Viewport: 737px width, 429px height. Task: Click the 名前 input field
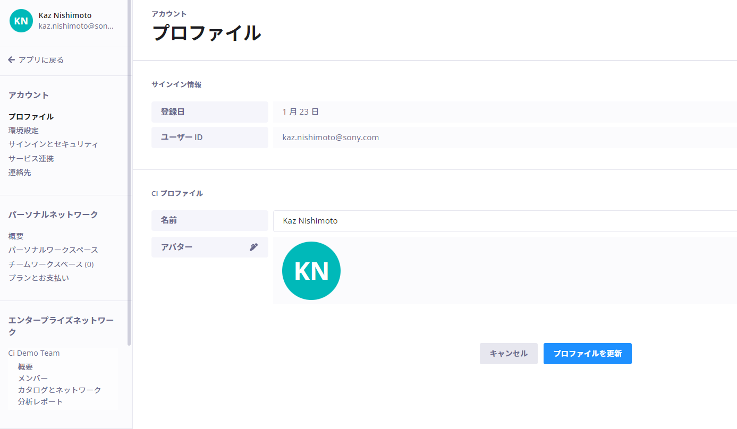point(505,221)
